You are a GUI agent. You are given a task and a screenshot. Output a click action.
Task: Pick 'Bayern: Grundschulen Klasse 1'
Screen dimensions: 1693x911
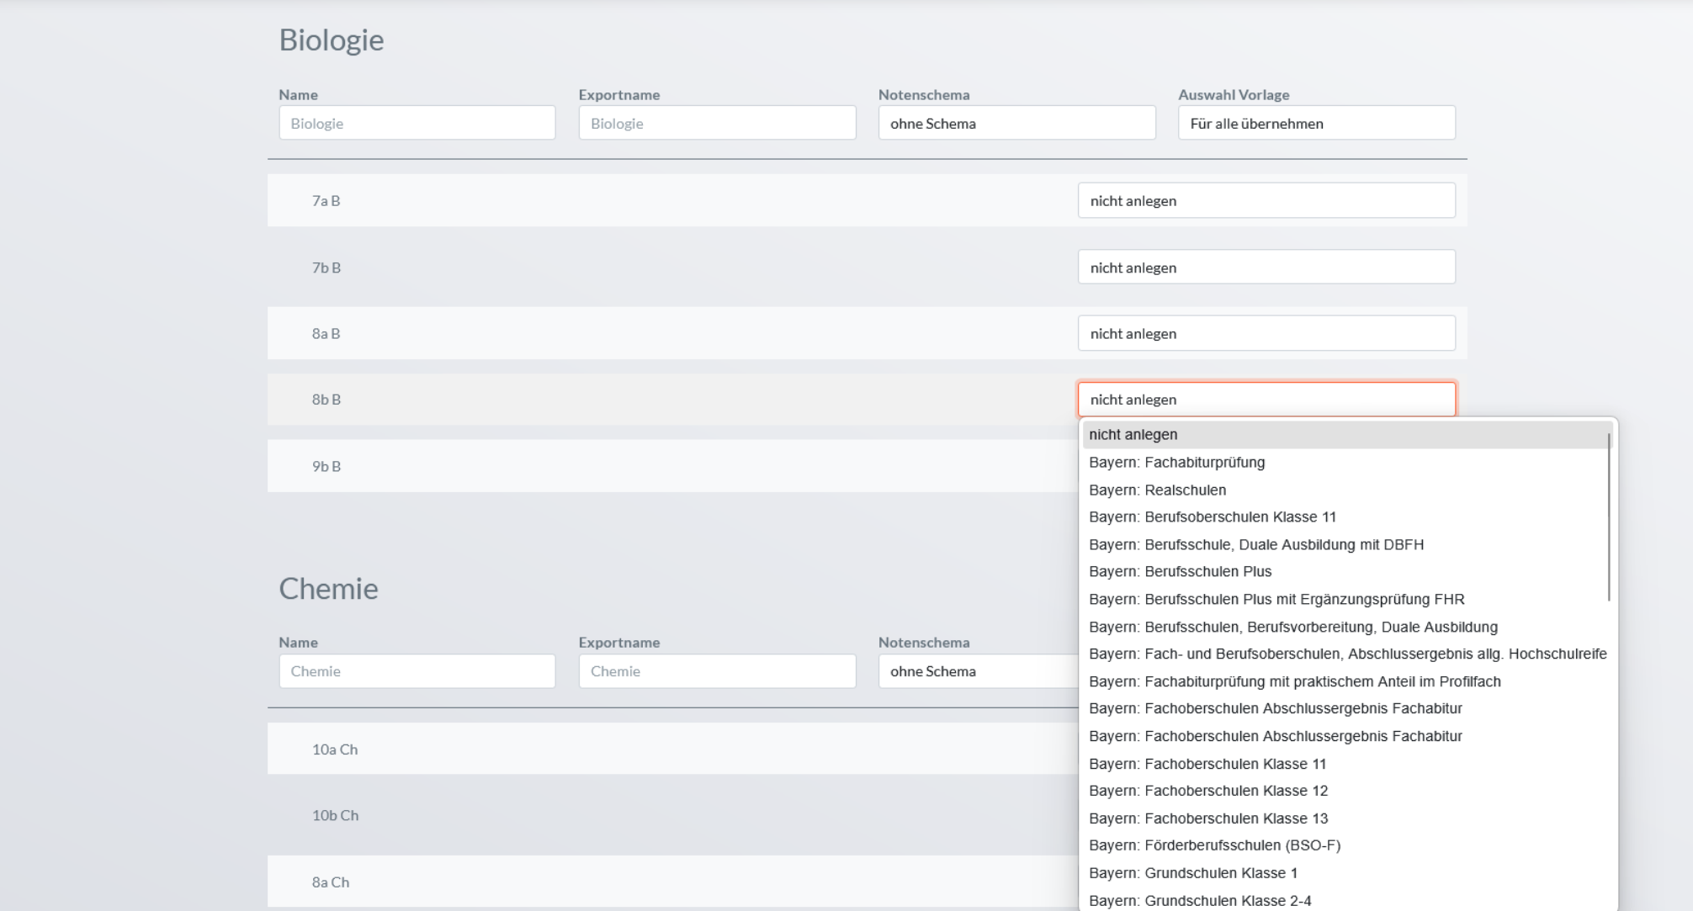click(x=1192, y=873)
